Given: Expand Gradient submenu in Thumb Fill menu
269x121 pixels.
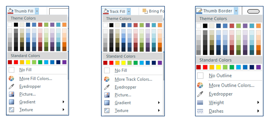Looking at the screenshot, I should click(x=63, y=102).
